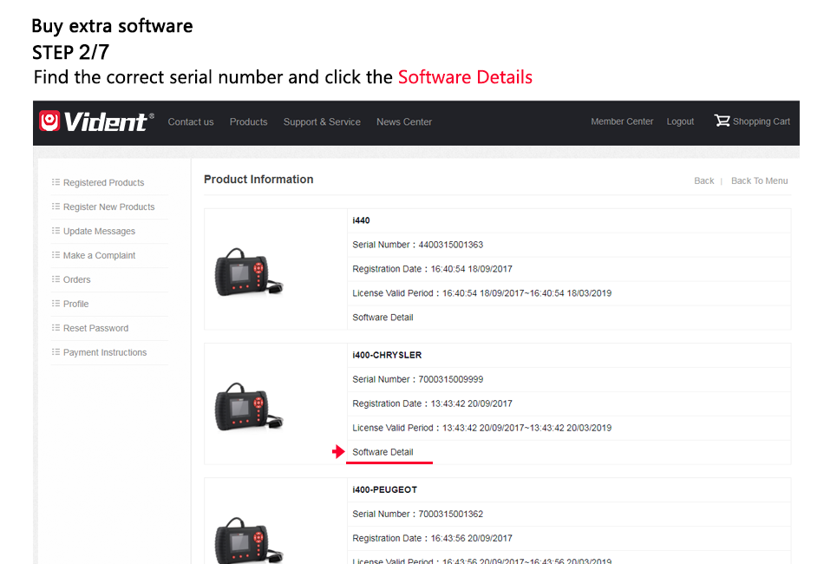Screen dimensions: 824x564
Task: Select Make a Complaint
Action: 100,255
